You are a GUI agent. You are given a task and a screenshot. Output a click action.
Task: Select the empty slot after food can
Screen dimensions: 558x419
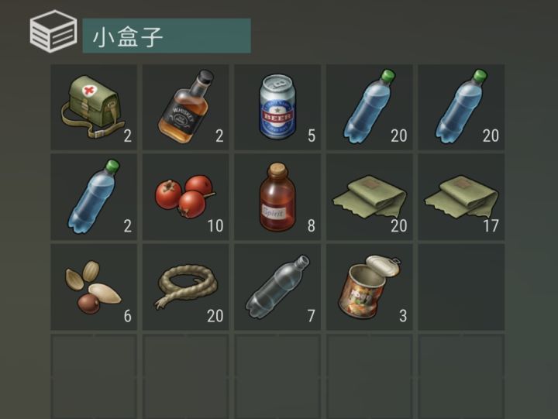[461, 287]
